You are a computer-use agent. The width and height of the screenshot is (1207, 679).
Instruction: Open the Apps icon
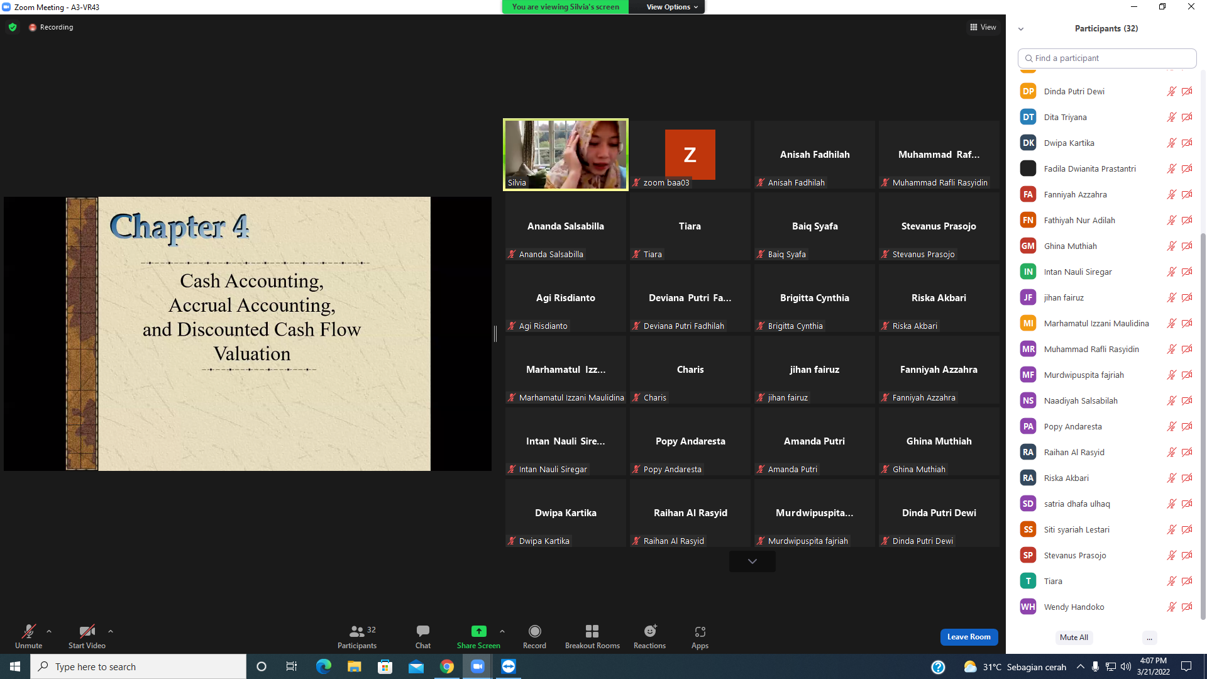pos(700,631)
